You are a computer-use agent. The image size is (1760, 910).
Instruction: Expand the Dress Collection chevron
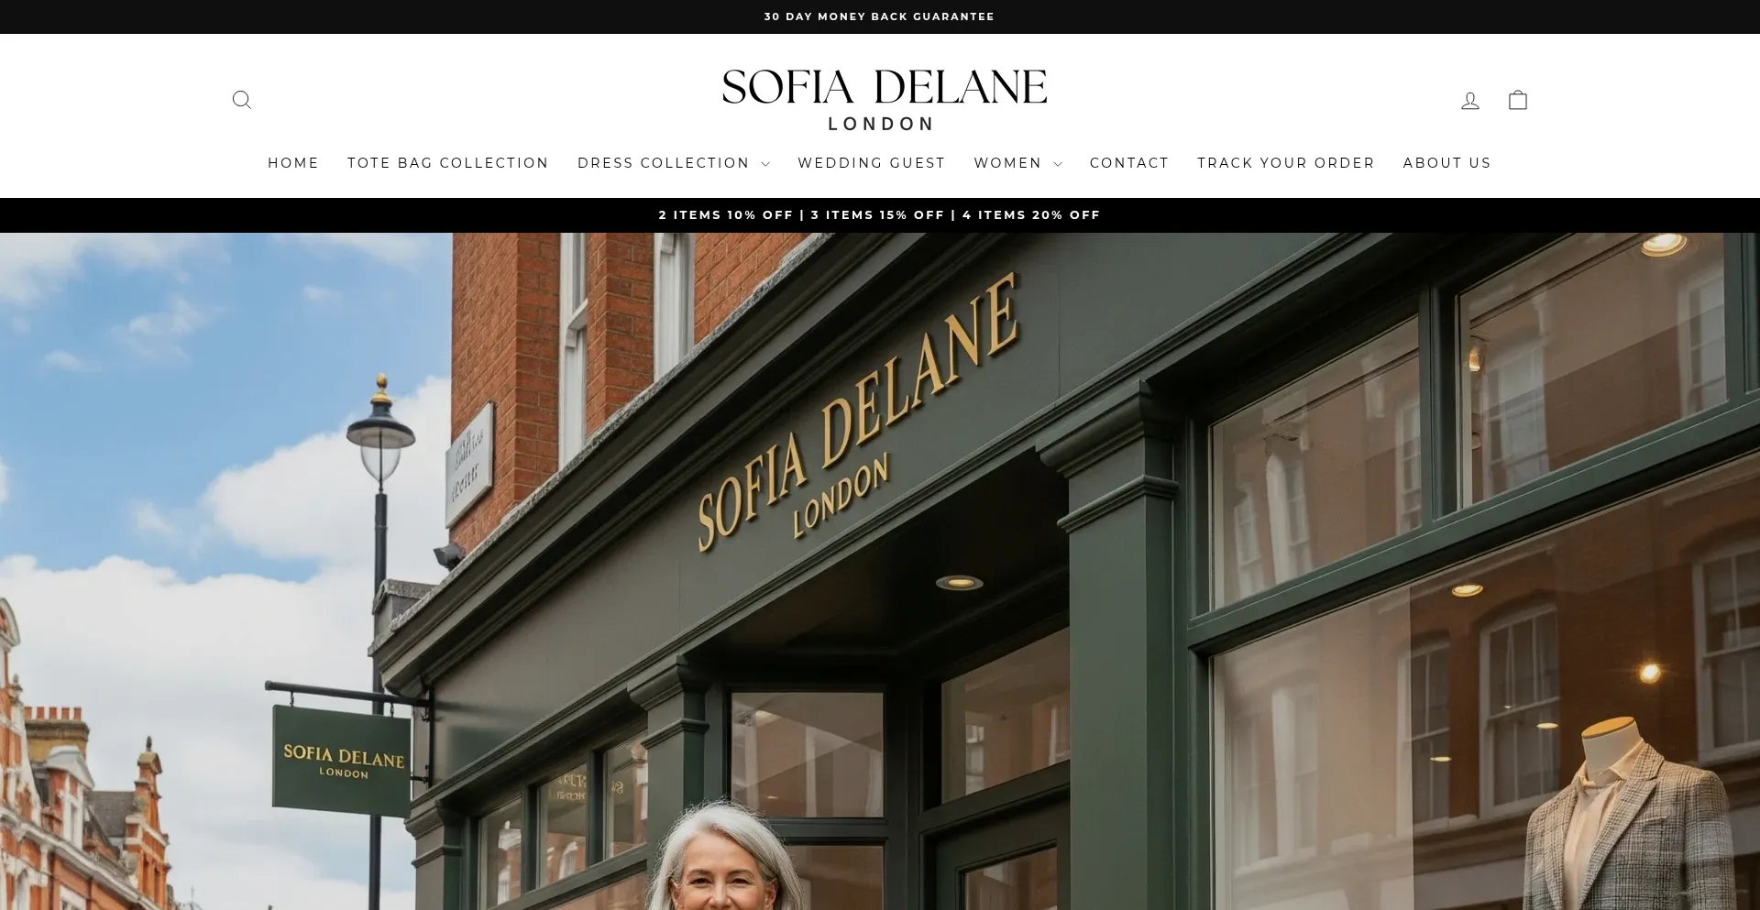click(x=765, y=164)
